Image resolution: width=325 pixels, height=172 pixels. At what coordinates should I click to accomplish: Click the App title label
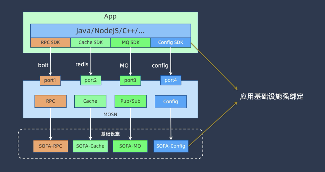(x=110, y=16)
